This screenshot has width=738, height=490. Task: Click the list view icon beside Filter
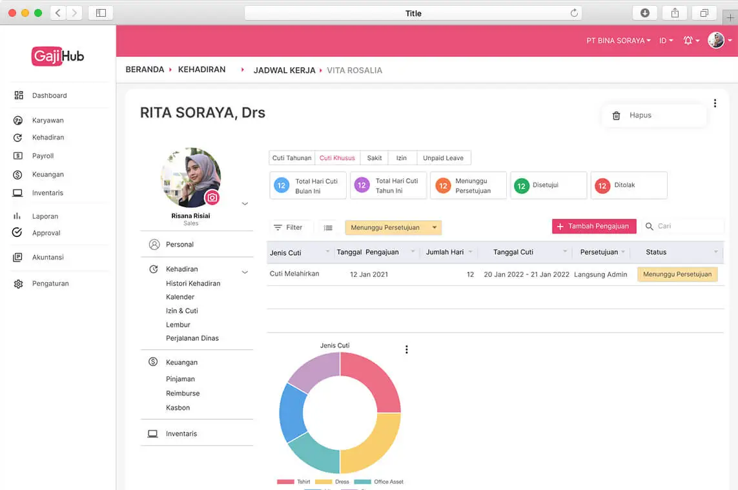pyautogui.click(x=328, y=227)
